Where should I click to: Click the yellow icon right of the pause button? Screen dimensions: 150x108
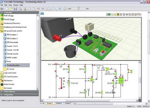[65, 9]
